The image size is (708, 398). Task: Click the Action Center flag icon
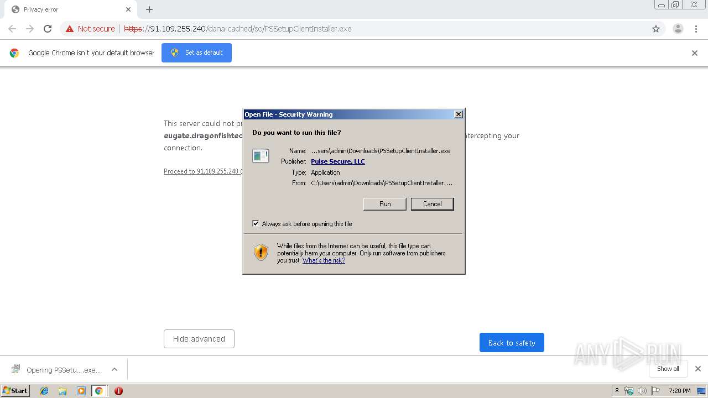coord(655,391)
